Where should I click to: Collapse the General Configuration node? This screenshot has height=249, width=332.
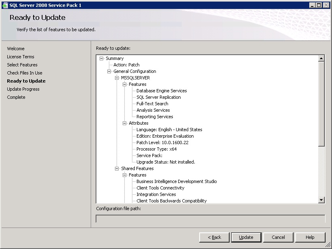(109, 71)
